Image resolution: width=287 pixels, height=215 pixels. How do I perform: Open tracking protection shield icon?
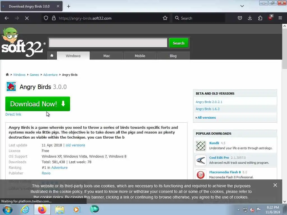pyautogui.click(x=46, y=18)
